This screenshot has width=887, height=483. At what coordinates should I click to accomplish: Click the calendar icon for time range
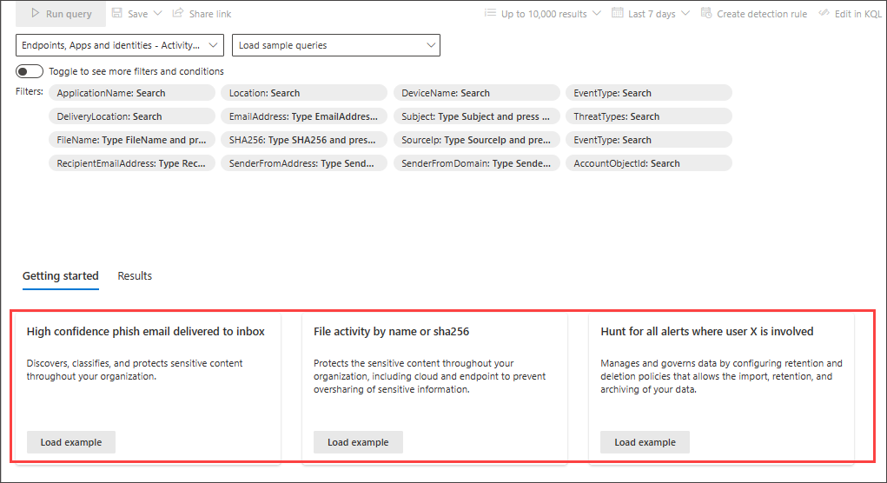617,13
